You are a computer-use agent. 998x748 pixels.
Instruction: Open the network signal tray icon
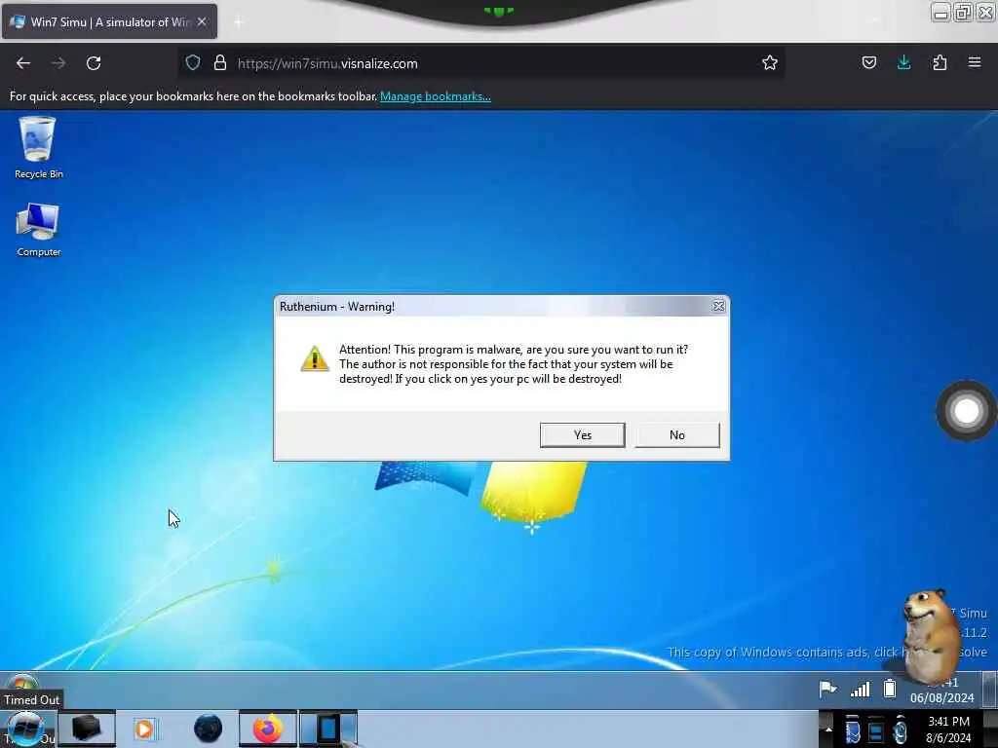click(x=861, y=689)
